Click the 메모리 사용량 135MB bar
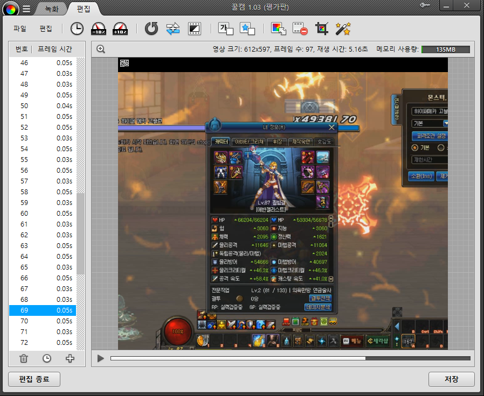This screenshot has height=396, width=484. [446, 49]
